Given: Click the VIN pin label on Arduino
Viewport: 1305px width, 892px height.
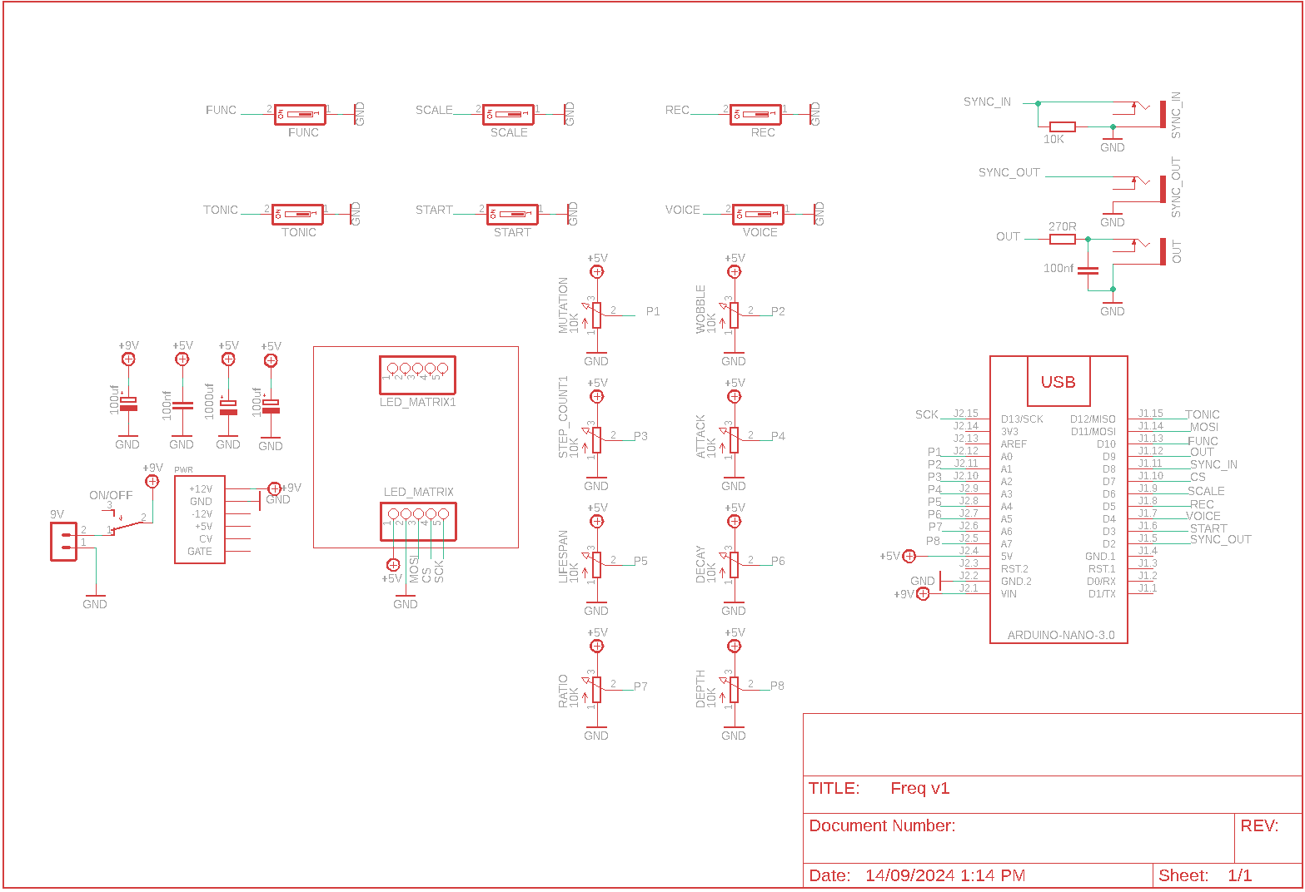Looking at the screenshot, I should point(1009,594).
